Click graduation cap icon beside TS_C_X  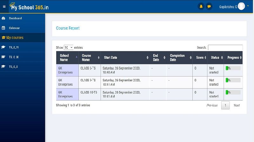(3, 67)
